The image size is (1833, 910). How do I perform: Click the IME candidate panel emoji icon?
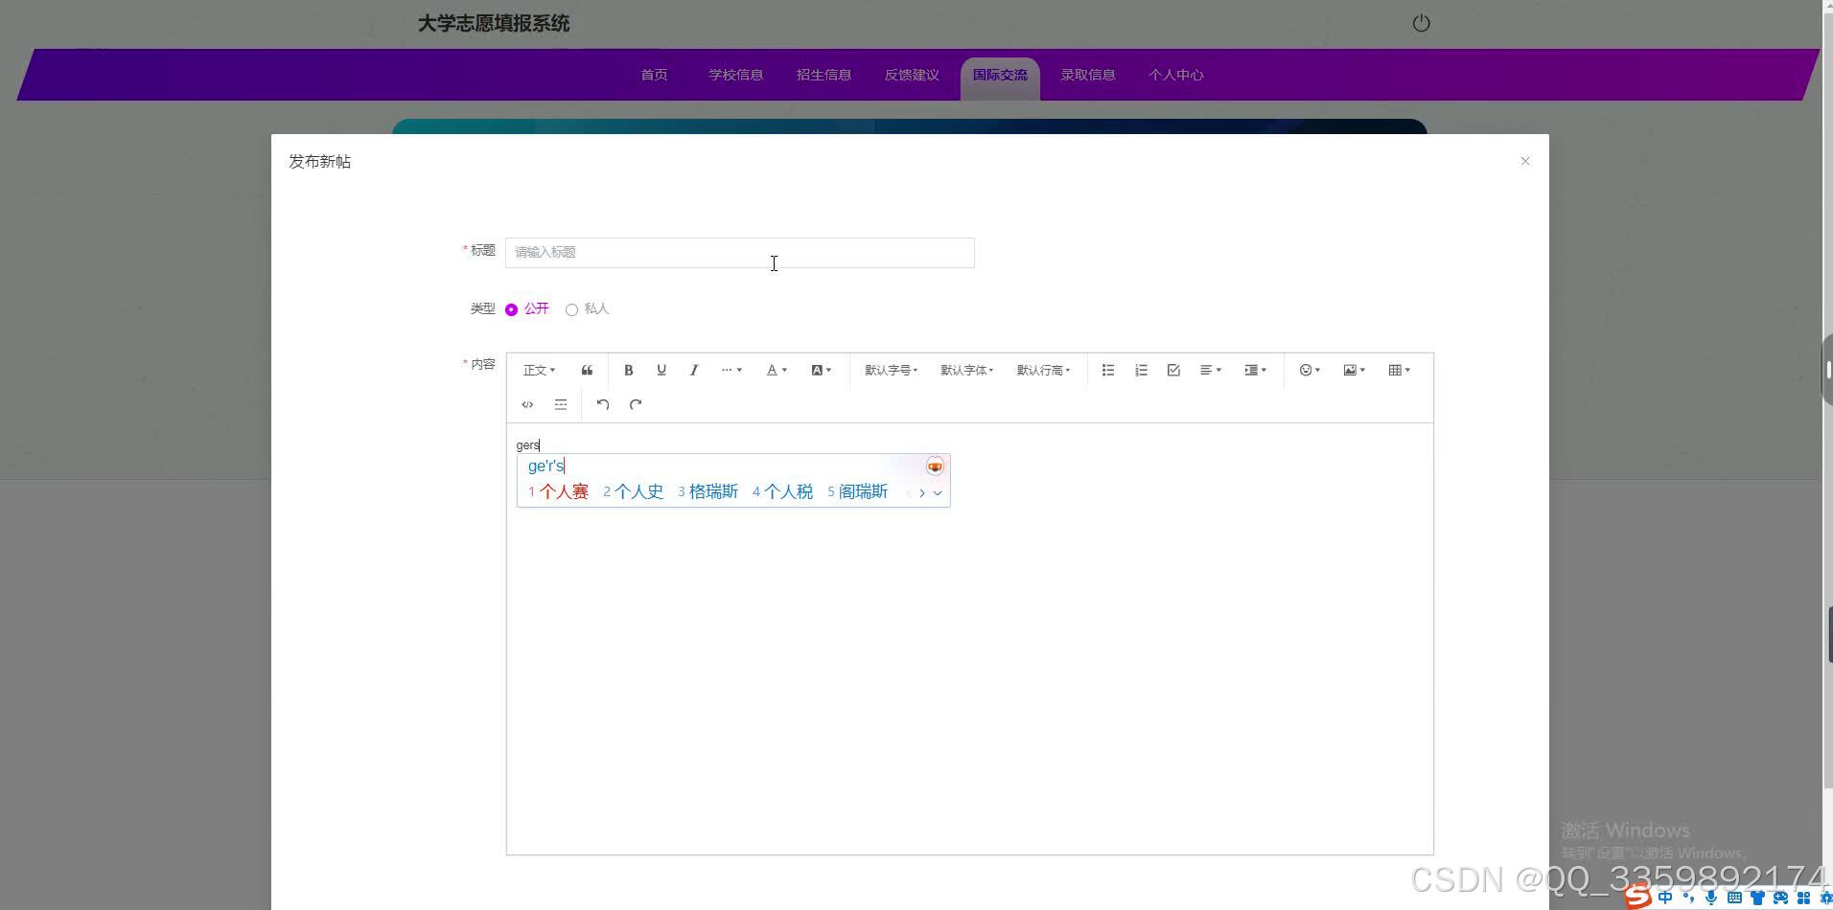point(935,466)
